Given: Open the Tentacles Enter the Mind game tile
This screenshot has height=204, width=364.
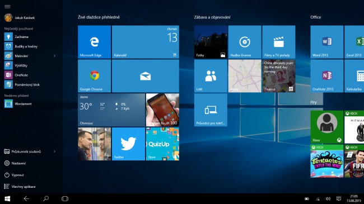Looking at the screenshot, I should (x=327, y=161).
